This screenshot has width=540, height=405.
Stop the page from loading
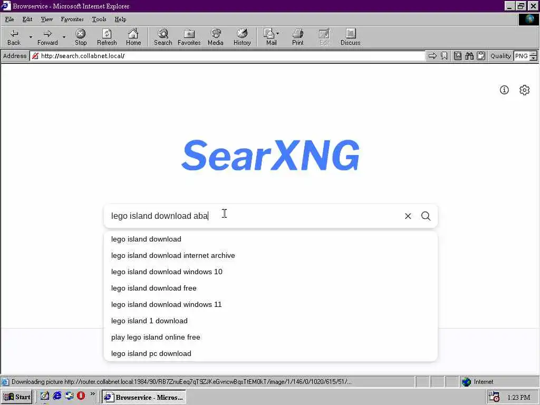tap(81, 37)
